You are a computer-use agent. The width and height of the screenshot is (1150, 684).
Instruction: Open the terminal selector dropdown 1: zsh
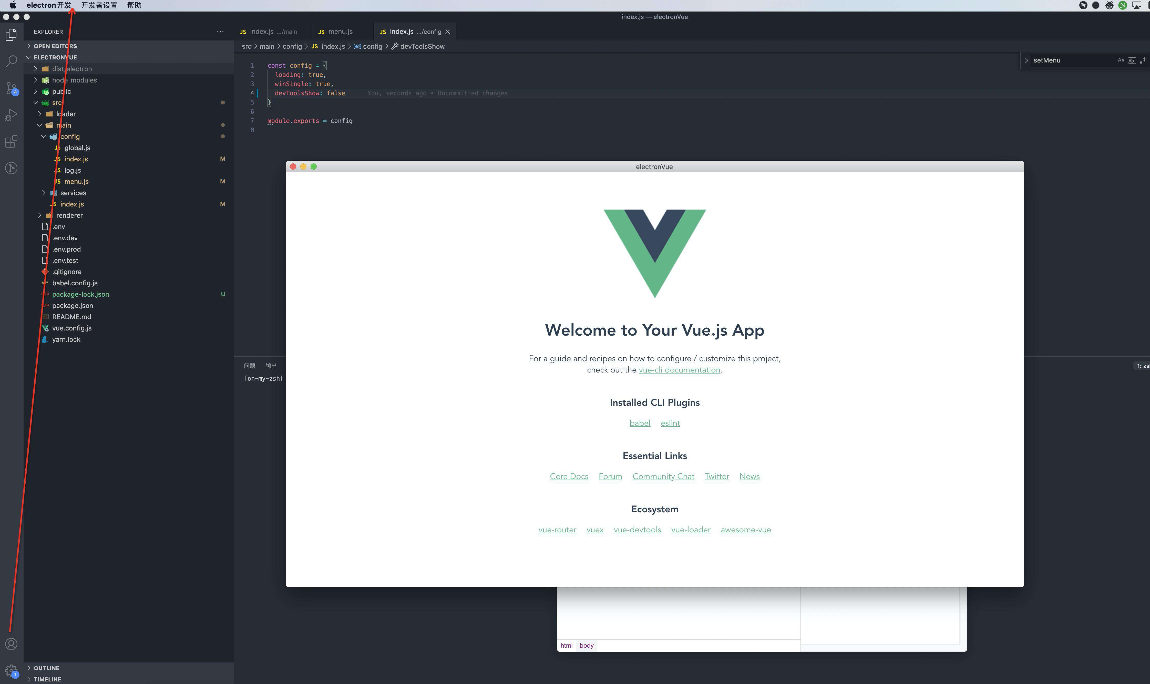coord(1142,366)
